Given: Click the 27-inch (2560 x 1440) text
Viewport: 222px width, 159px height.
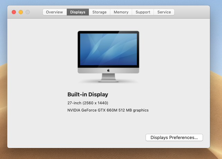Looking at the screenshot, I should pyautogui.click(x=88, y=103).
